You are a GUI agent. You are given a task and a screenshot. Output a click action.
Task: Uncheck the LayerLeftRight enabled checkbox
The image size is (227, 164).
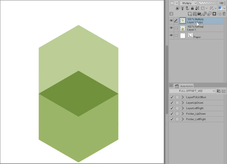coord(172,108)
